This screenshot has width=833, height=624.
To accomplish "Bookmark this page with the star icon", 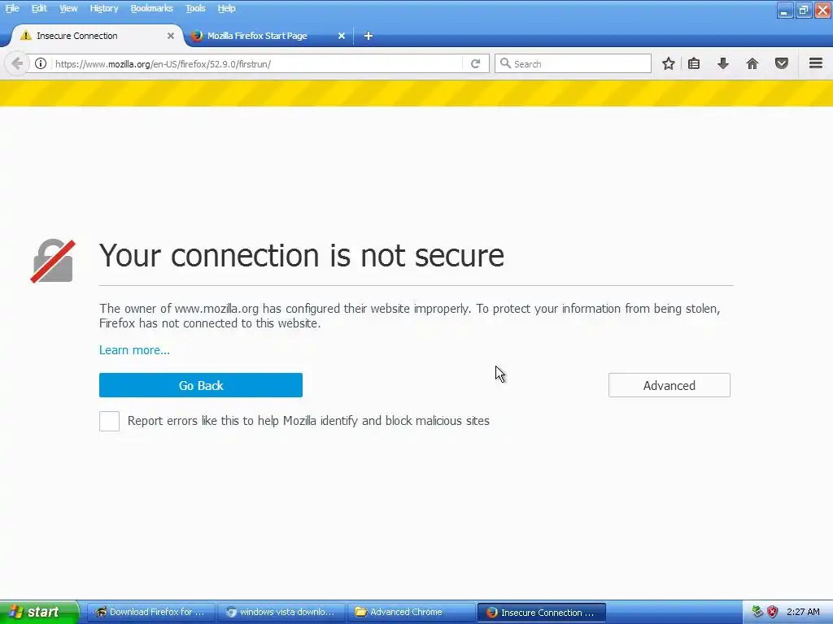I will click(669, 63).
